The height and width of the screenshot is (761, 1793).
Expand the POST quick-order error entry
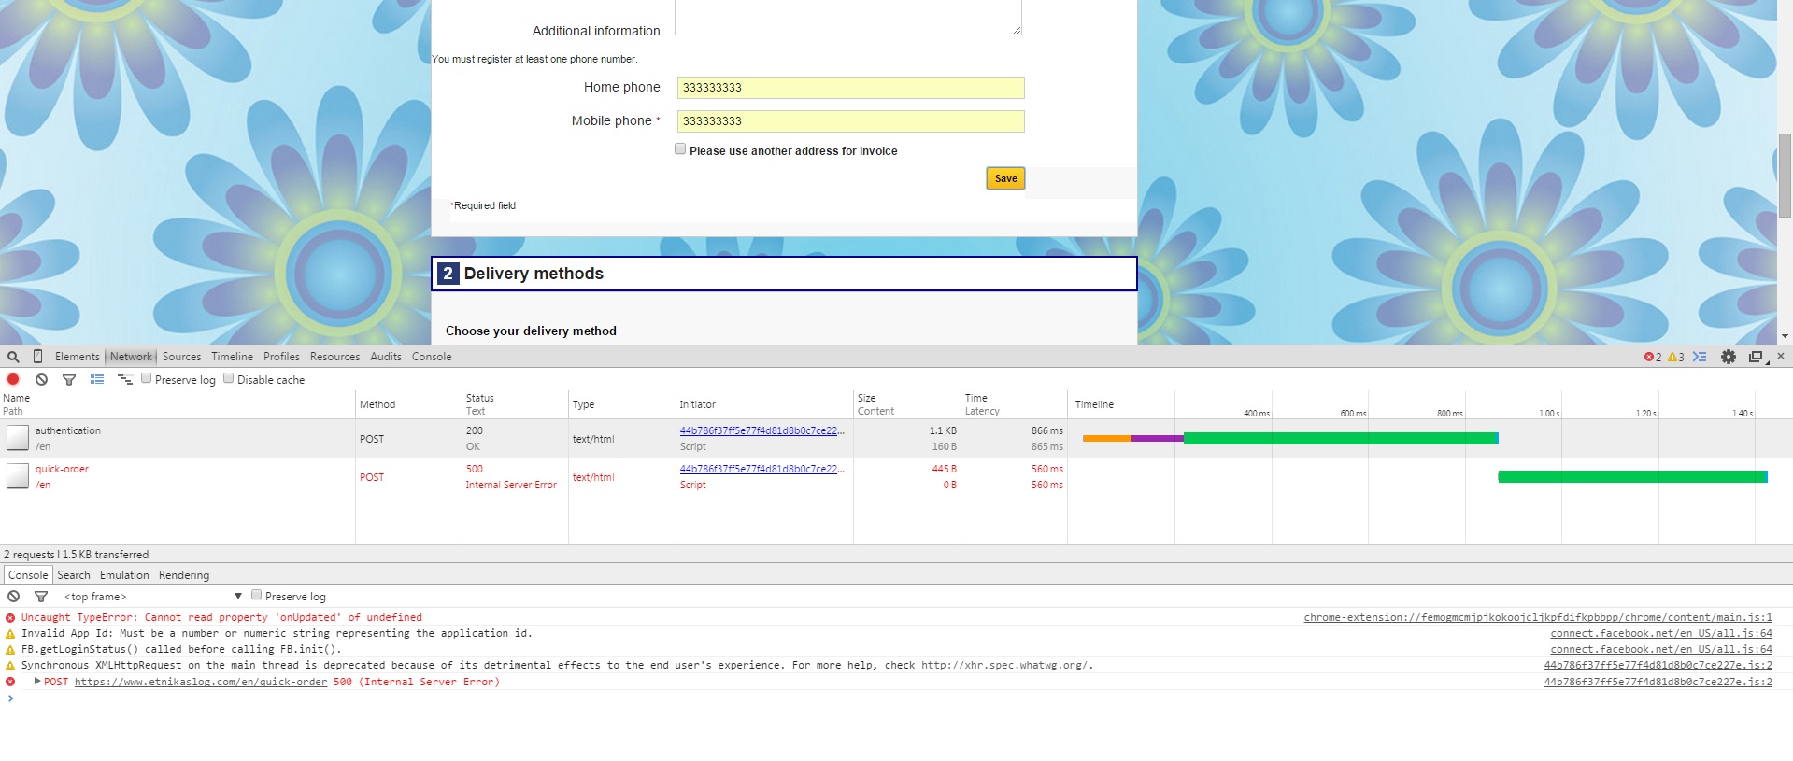(37, 682)
